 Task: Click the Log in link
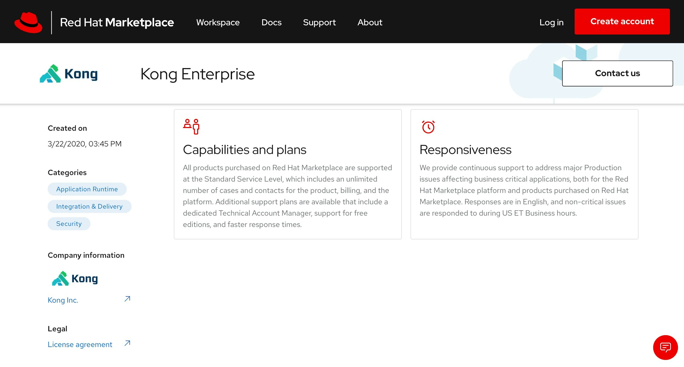551,22
